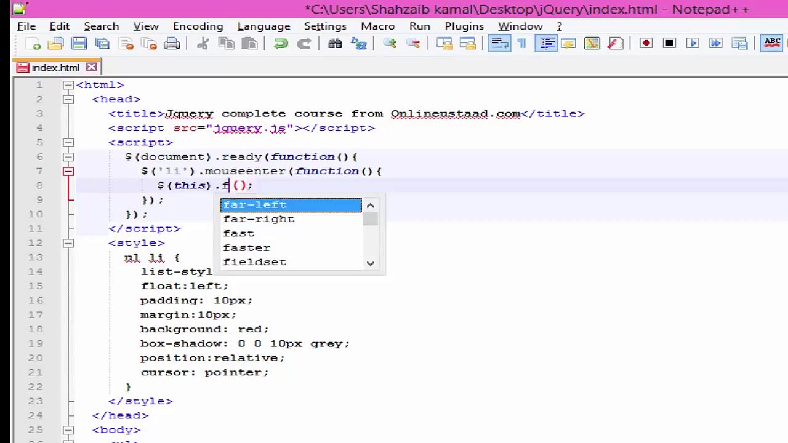
Task: Click the autocomplete list down arrow
Action: [370, 263]
